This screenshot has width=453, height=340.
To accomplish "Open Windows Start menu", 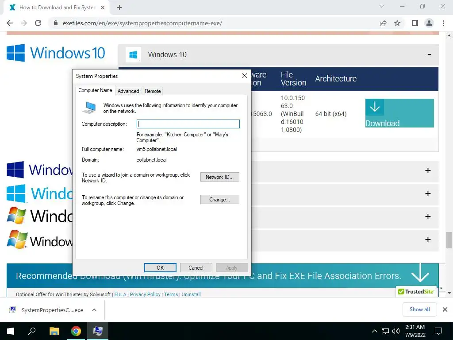I will [x=11, y=331].
